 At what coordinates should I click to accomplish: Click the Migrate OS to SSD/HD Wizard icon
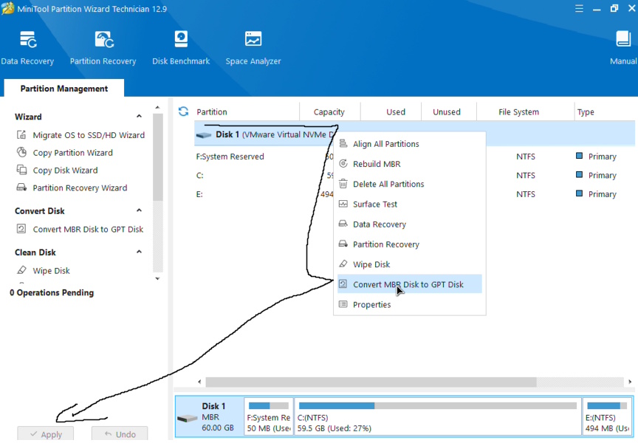coord(21,134)
